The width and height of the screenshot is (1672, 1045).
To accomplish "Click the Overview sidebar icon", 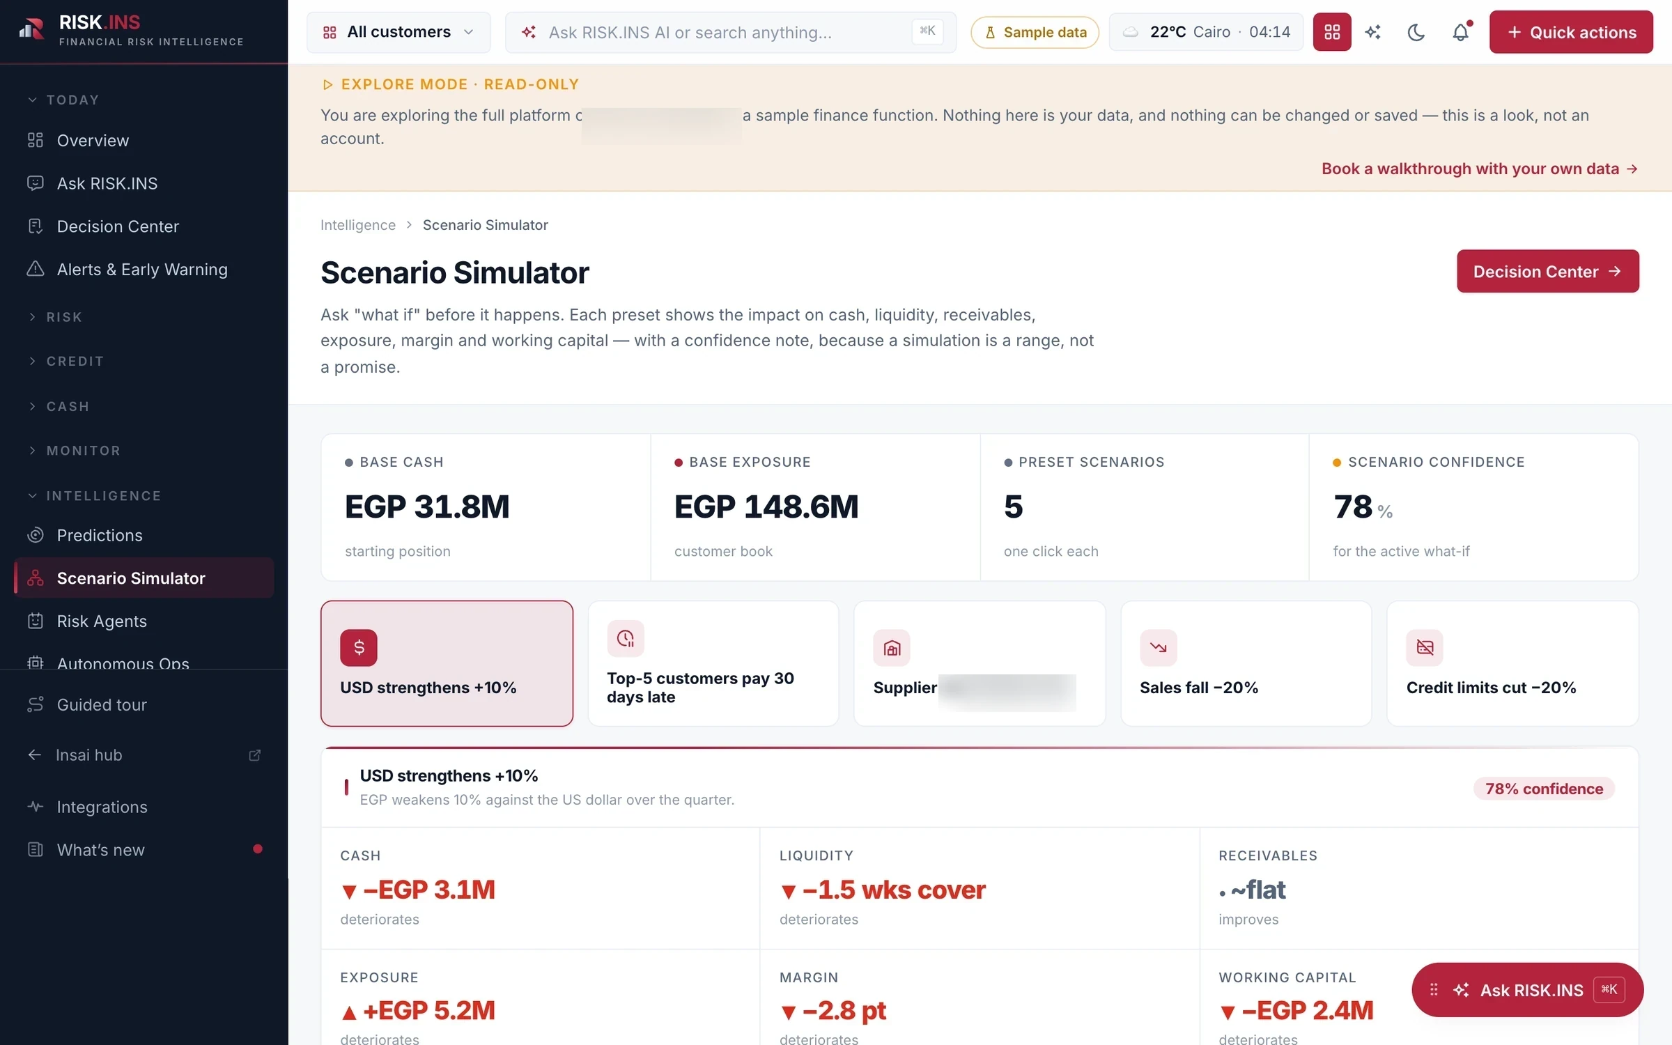I will pos(36,140).
